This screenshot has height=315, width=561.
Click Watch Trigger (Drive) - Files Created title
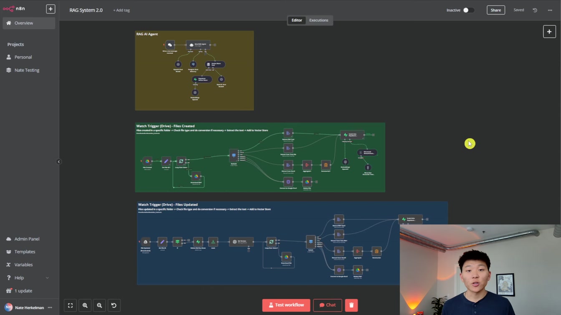[165, 126]
